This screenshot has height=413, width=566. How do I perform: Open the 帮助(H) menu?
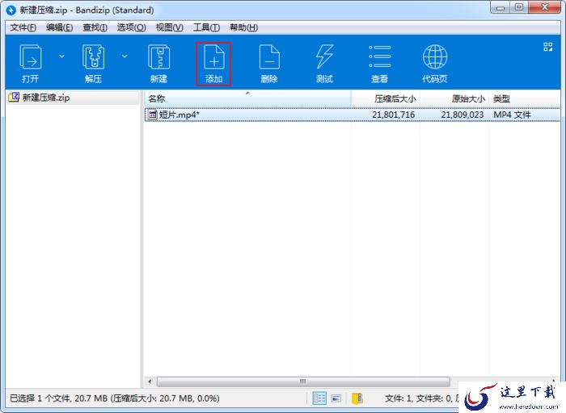[x=243, y=27]
